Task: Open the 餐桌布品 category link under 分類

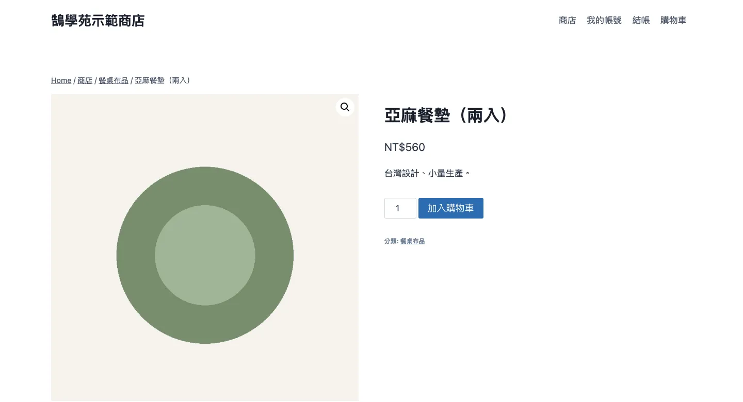Action: tap(412, 241)
